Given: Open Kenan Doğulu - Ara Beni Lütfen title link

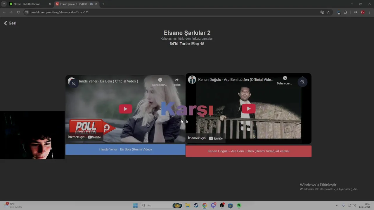Looking at the screenshot, I should tap(236, 80).
